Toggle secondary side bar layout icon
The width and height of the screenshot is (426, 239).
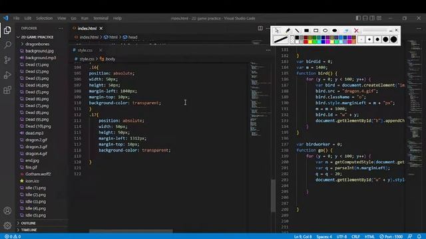(x=372, y=18)
